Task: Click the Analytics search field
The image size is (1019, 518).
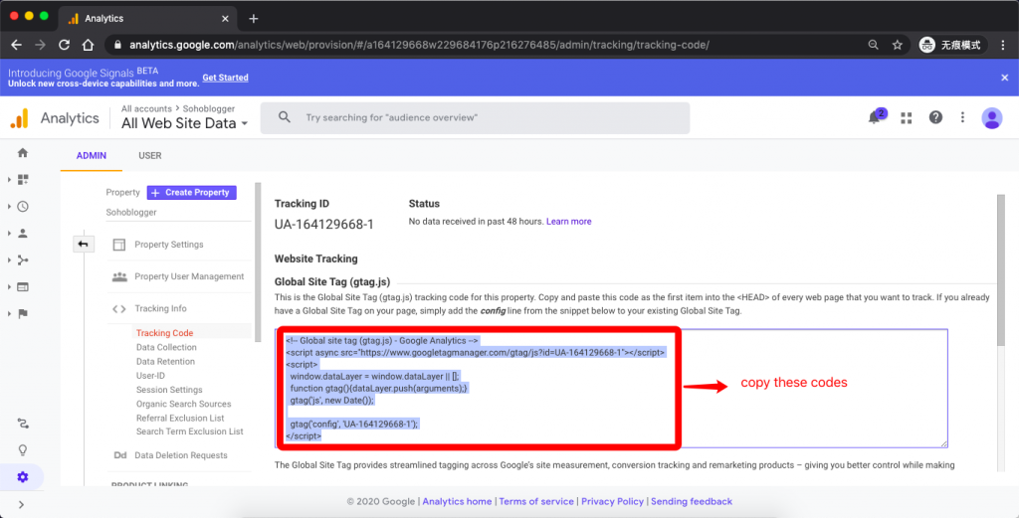Action: pos(475,118)
